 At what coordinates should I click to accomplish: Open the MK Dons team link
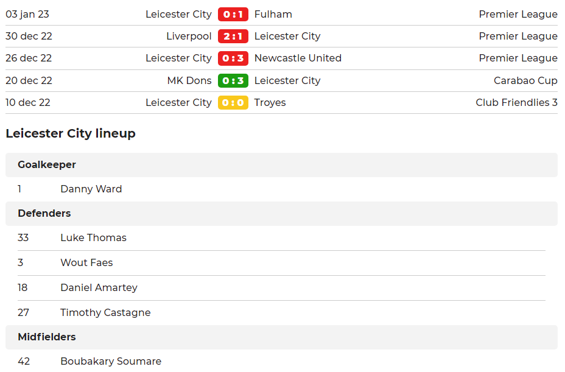(x=189, y=80)
